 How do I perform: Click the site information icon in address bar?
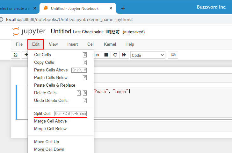click(x=2, y=19)
